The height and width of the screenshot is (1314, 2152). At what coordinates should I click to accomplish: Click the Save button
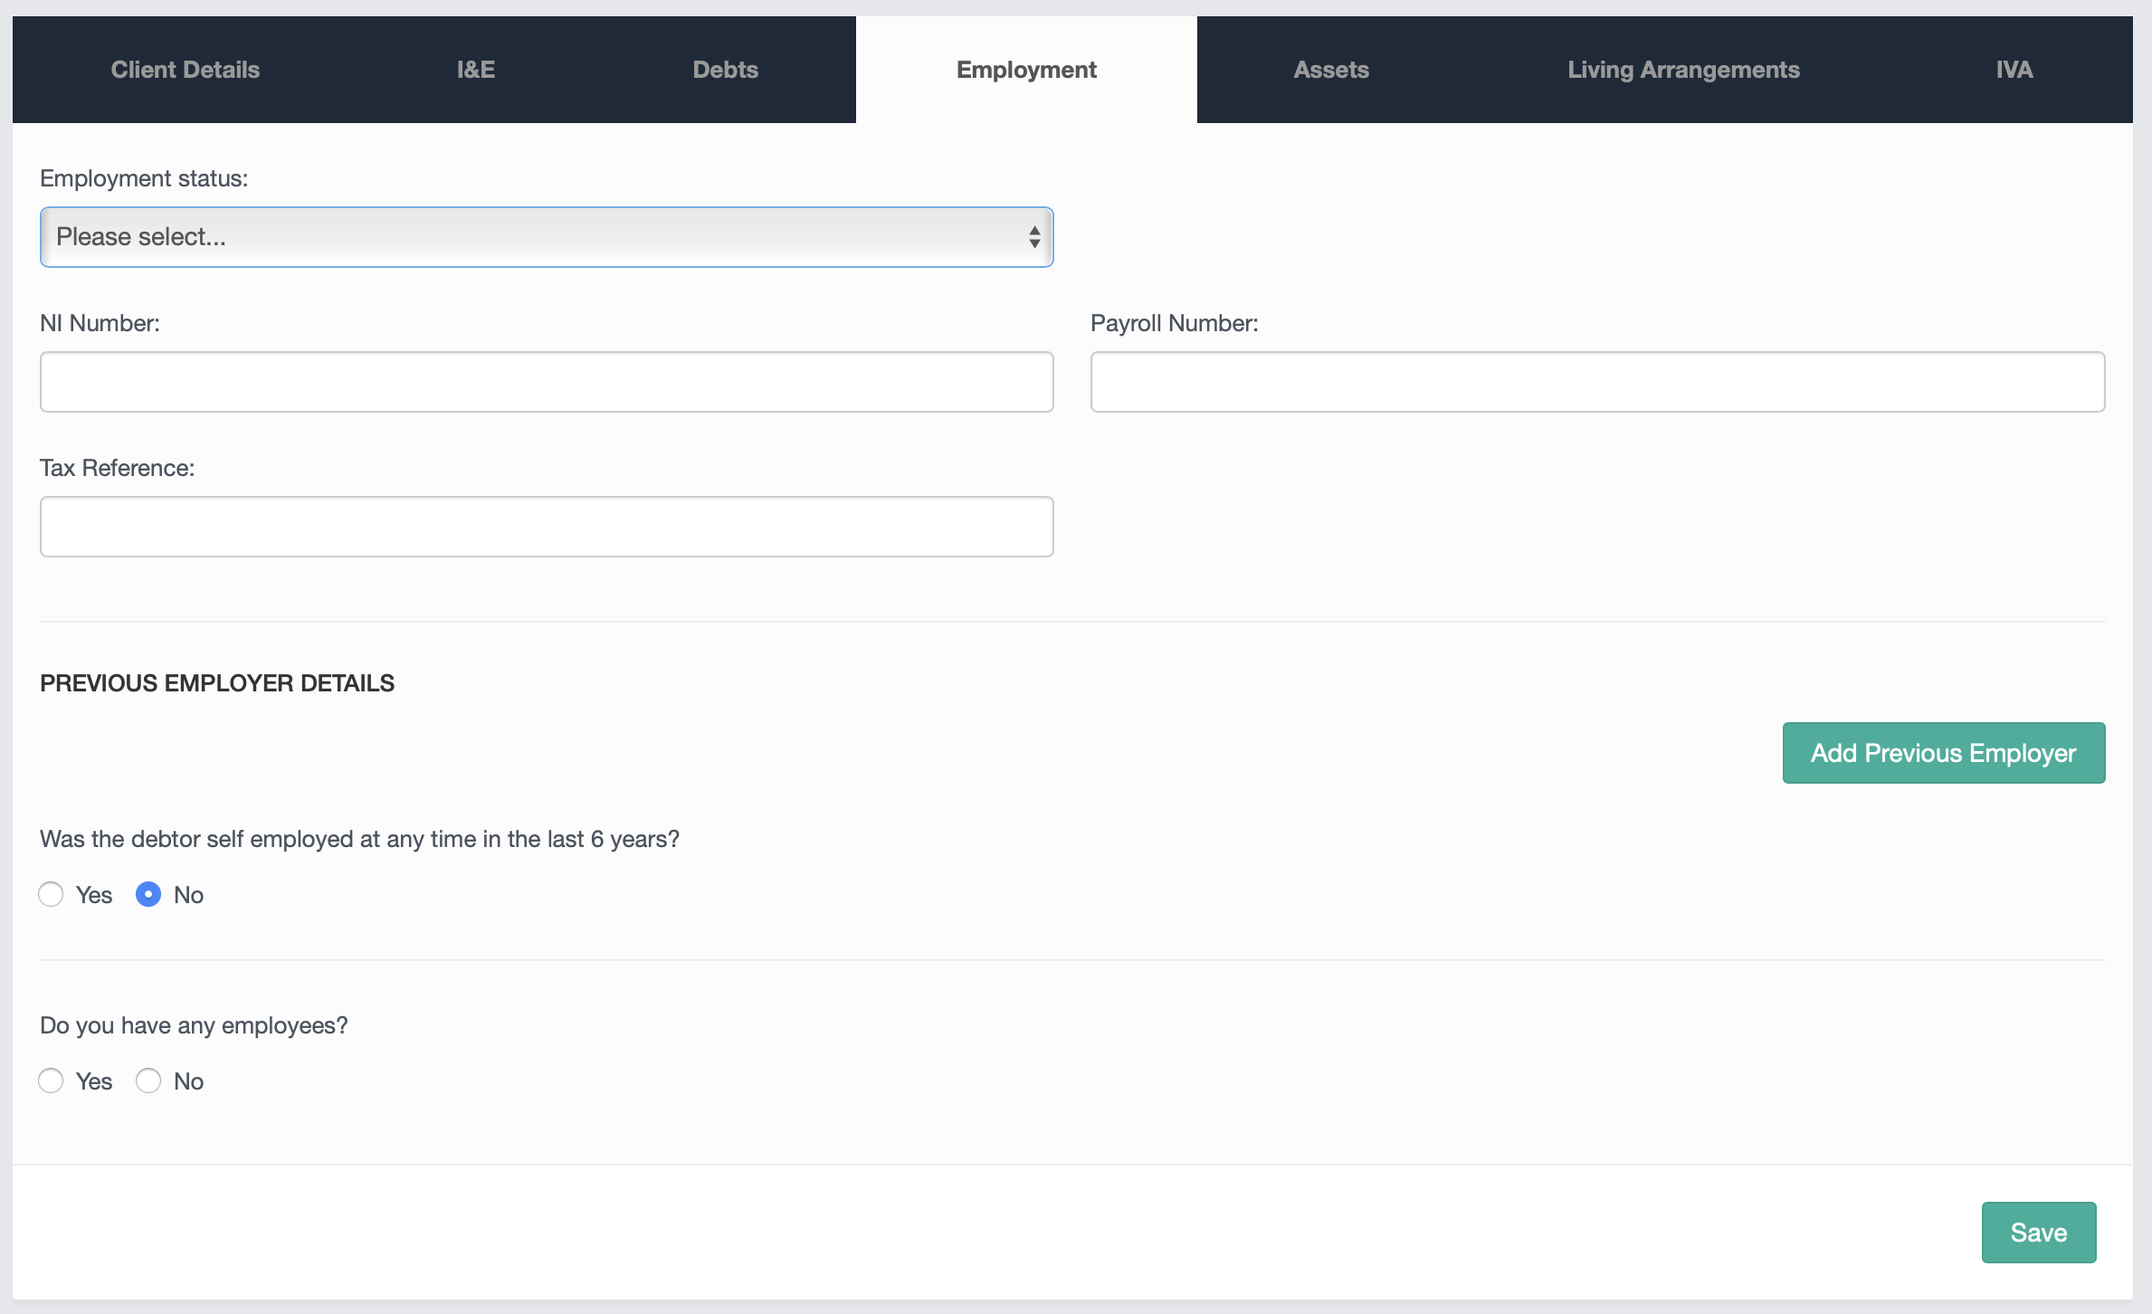click(2038, 1232)
